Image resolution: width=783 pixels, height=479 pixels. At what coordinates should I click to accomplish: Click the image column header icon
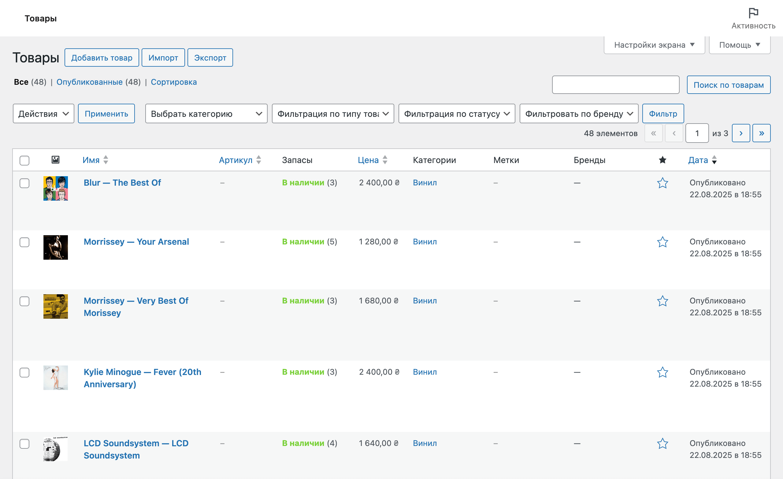pos(55,160)
